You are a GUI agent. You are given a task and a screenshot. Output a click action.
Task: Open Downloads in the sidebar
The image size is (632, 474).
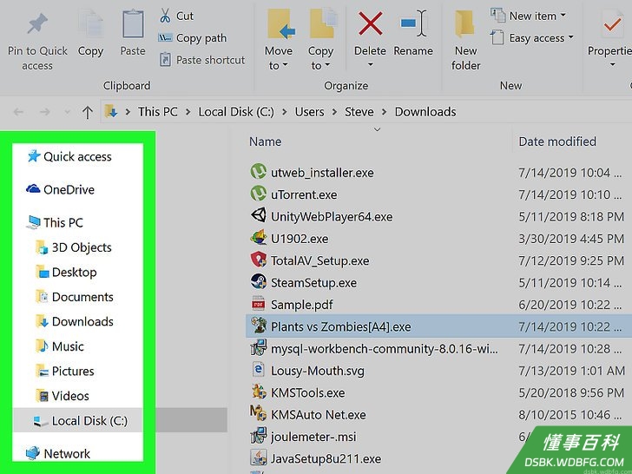pyautogui.click(x=75, y=321)
